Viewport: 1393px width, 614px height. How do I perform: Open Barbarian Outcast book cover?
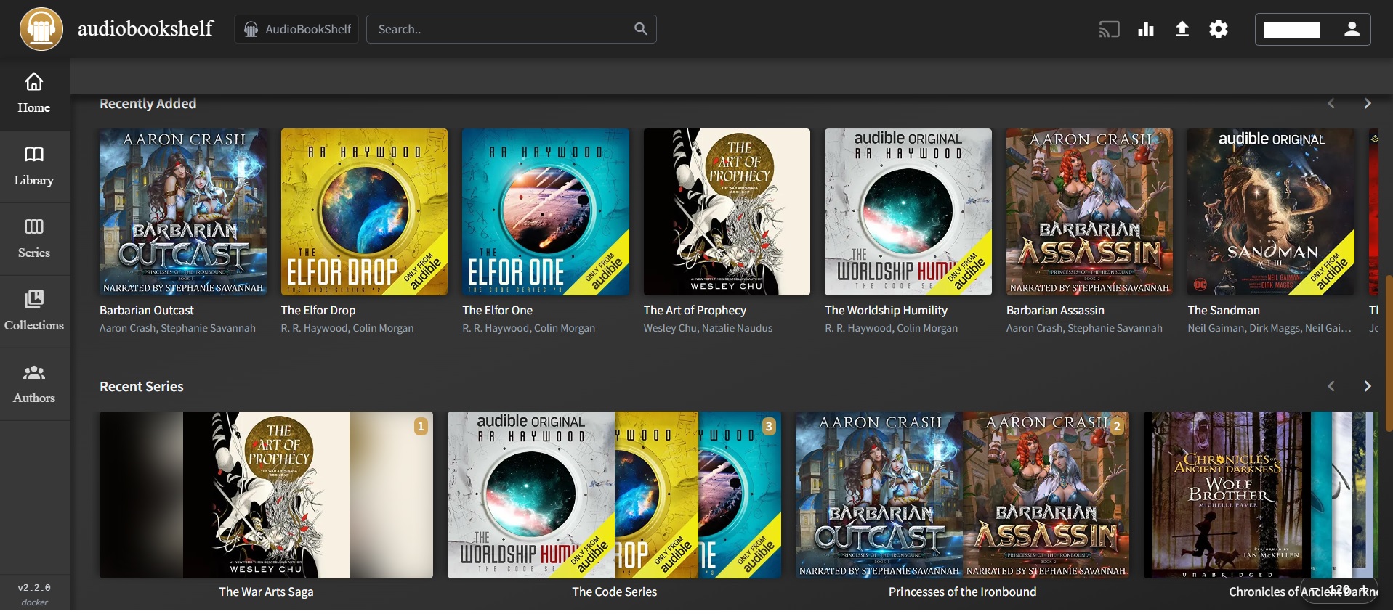point(183,212)
